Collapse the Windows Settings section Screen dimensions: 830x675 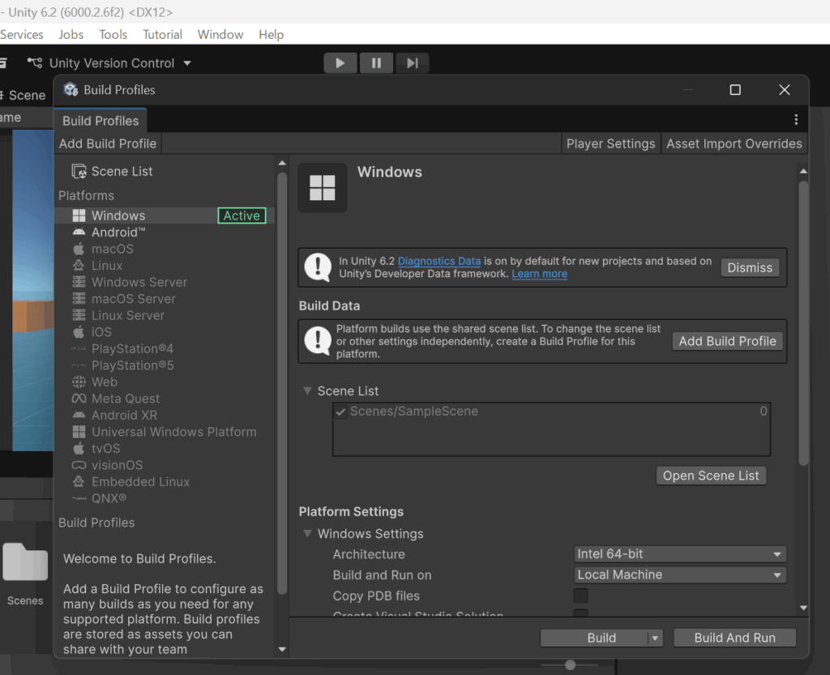[308, 534]
